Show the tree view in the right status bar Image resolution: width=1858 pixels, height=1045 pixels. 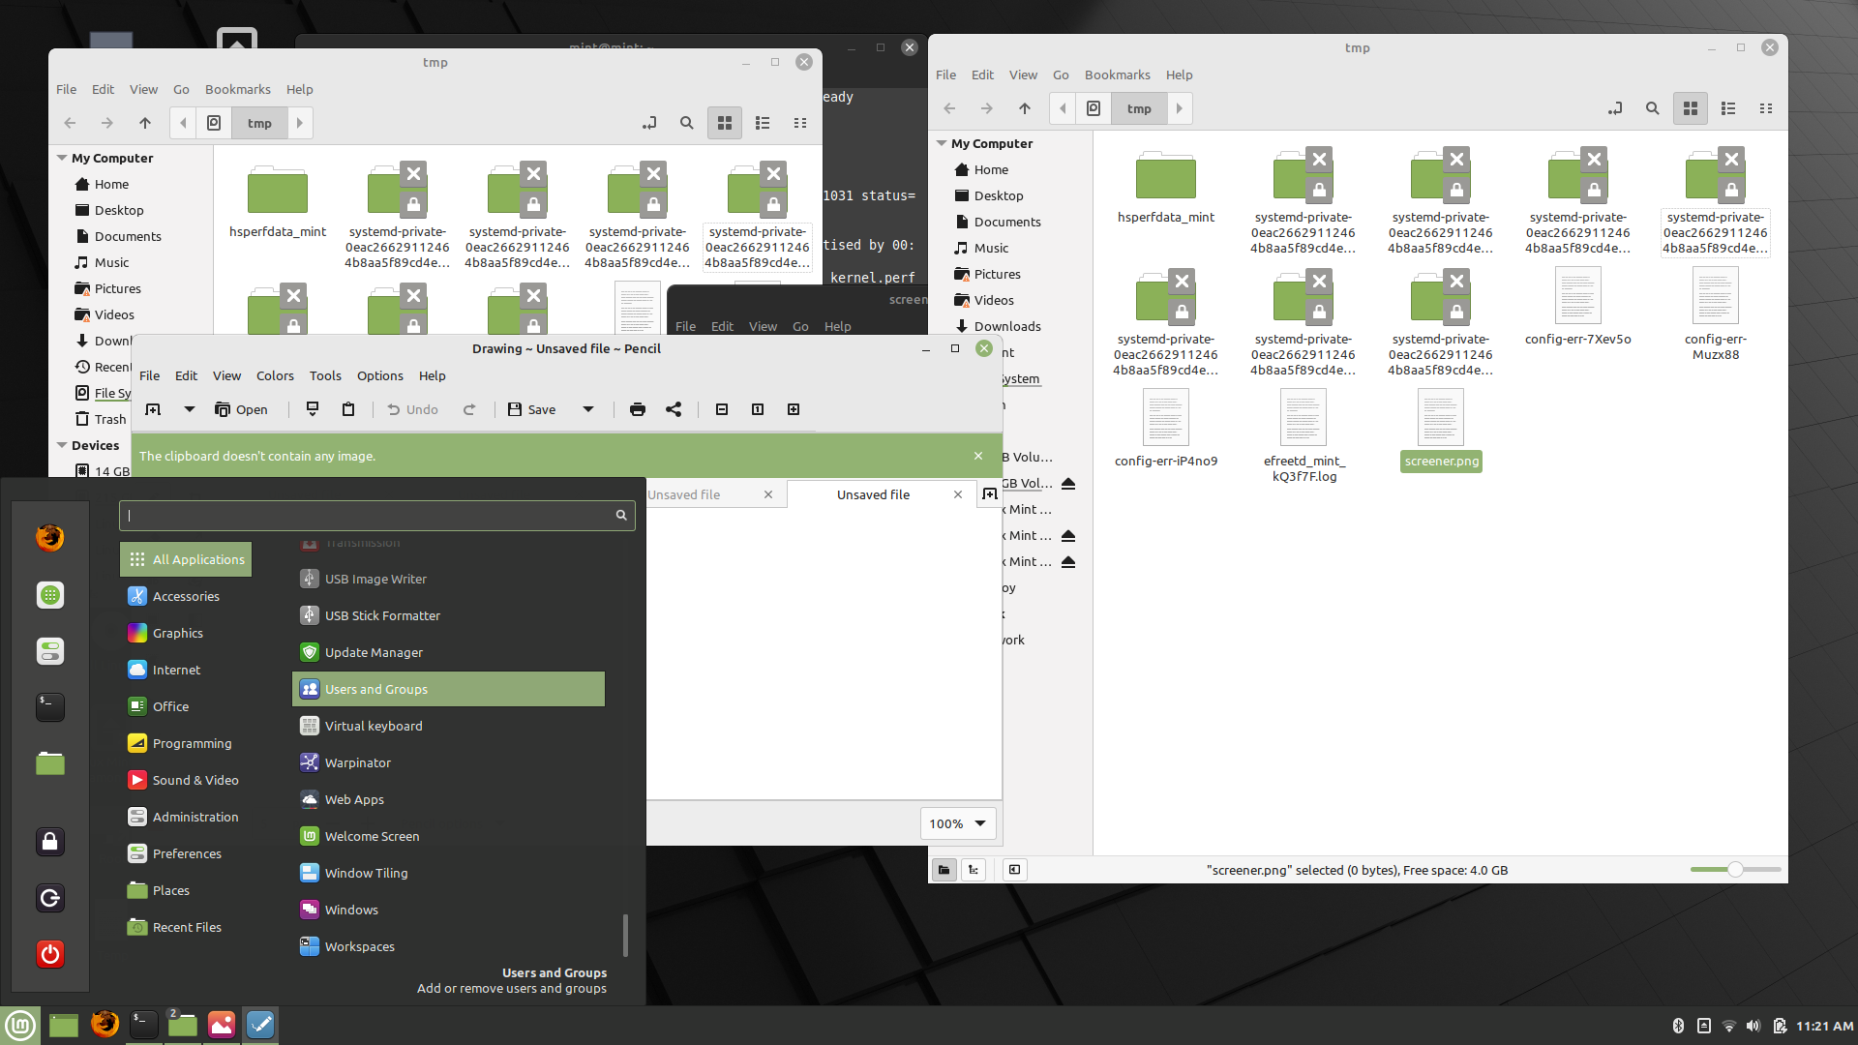[x=974, y=870]
